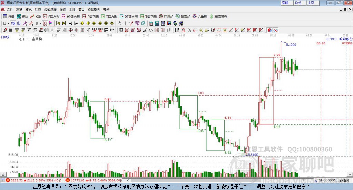The height and width of the screenshot is (190, 353).
Task: Click the 5.8100 low price label near candles
Action: click(253, 155)
